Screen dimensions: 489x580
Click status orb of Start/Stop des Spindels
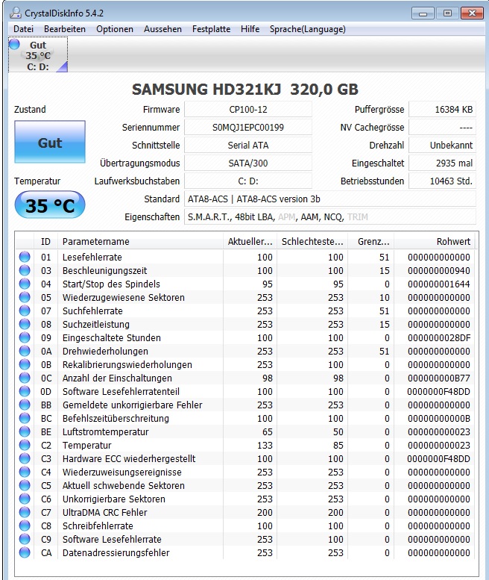(x=25, y=284)
